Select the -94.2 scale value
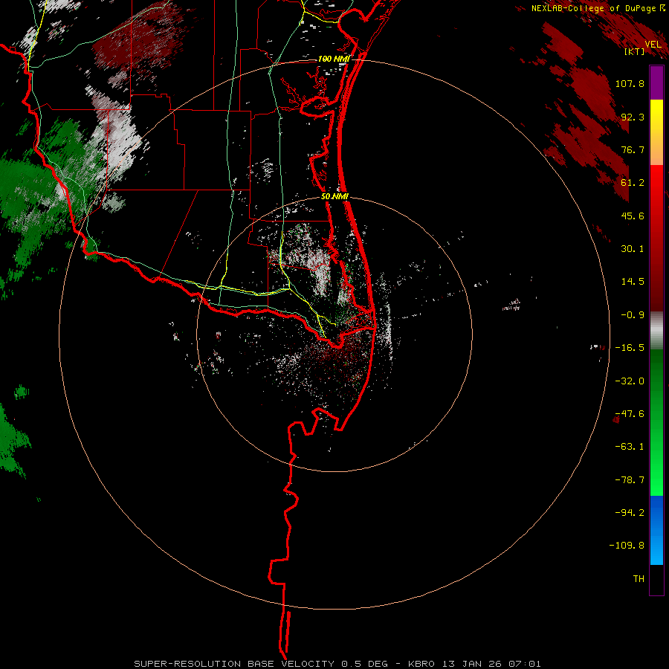The image size is (669, 669). click(x=630, y=512)
